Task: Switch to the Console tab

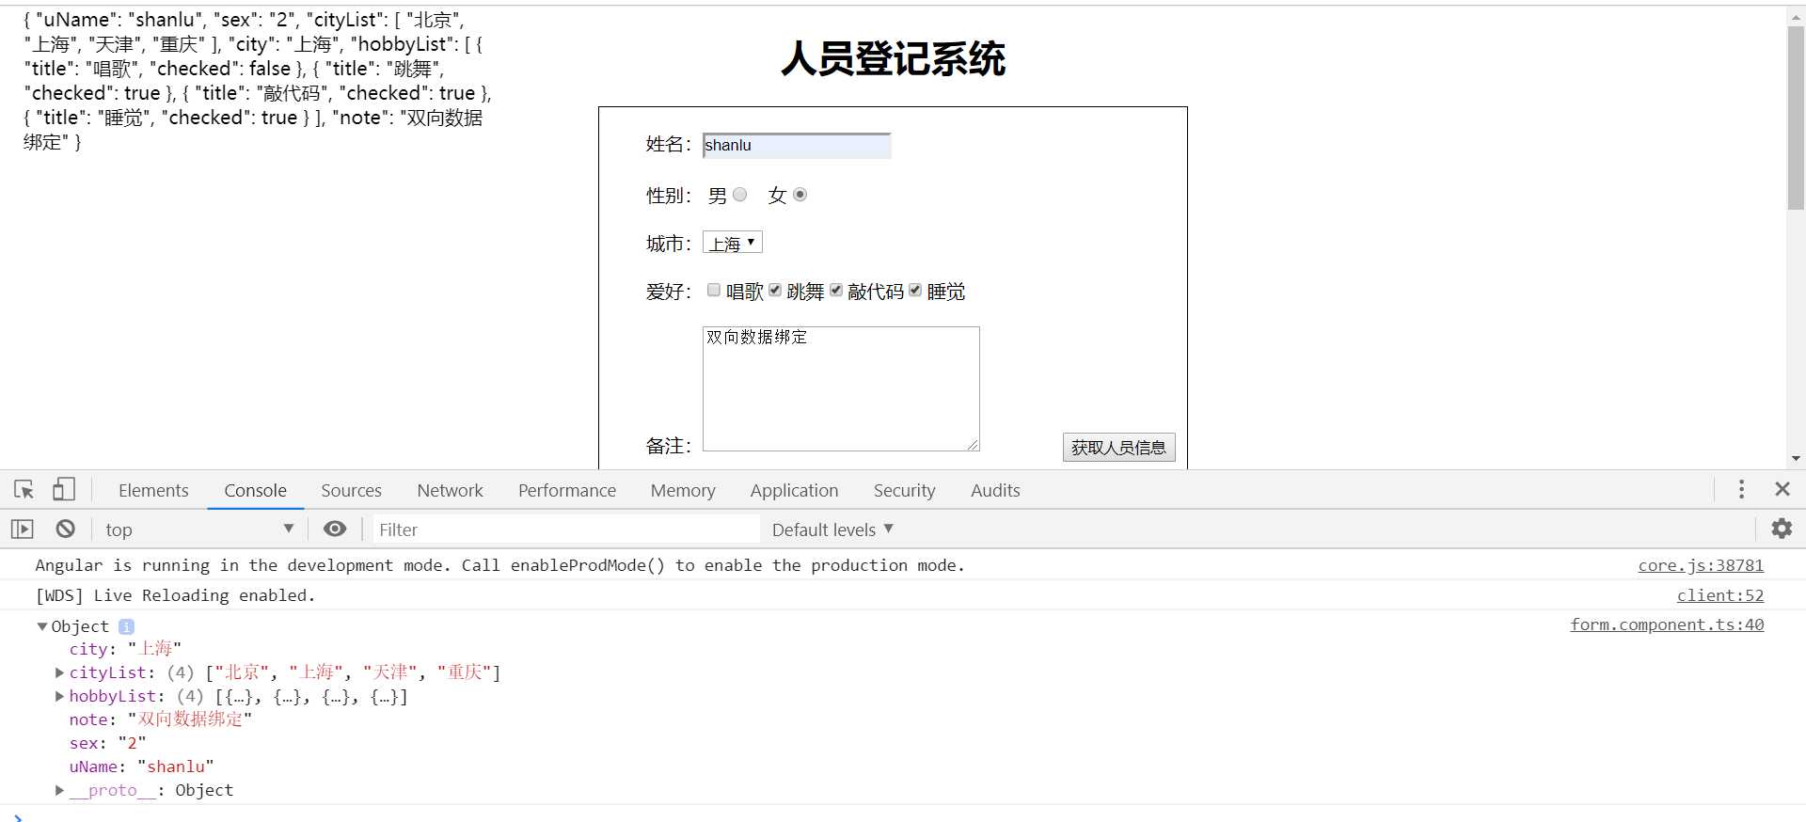Action: [x=255, y=490]
